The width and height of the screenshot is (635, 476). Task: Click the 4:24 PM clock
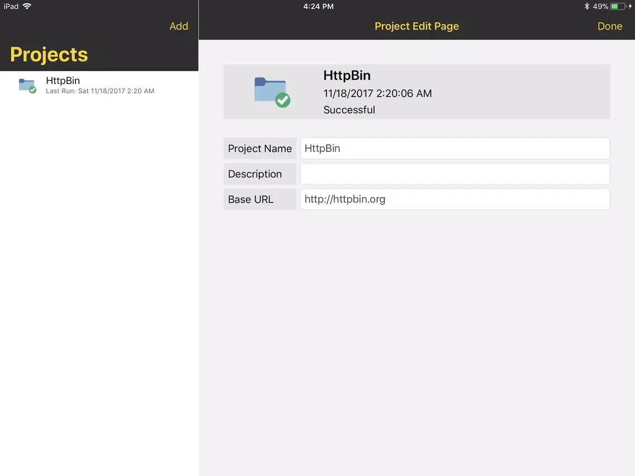318,7
